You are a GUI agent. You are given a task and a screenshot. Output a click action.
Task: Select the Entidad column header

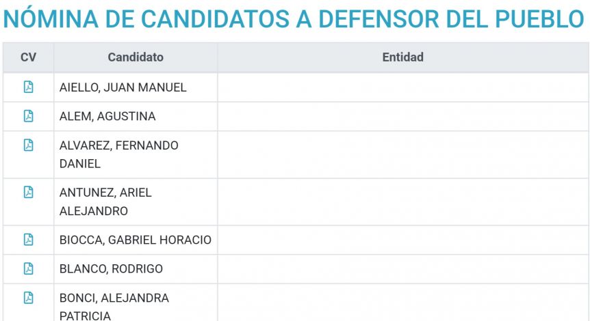pyautogui.click(x=403, y=57)
